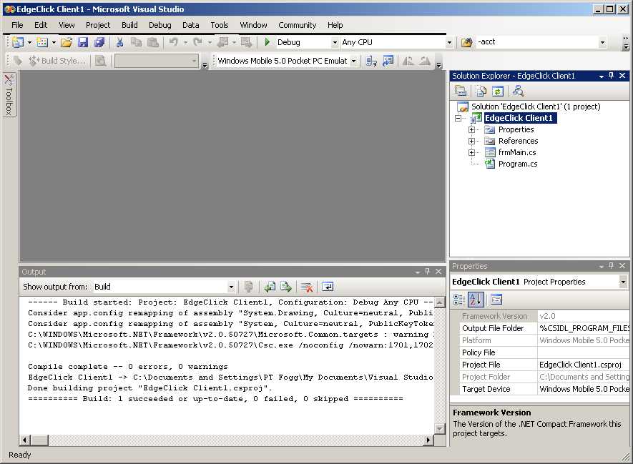633x464 pixels.
Task: Click the Save floppy disk icon
Action: click(83, 42)
